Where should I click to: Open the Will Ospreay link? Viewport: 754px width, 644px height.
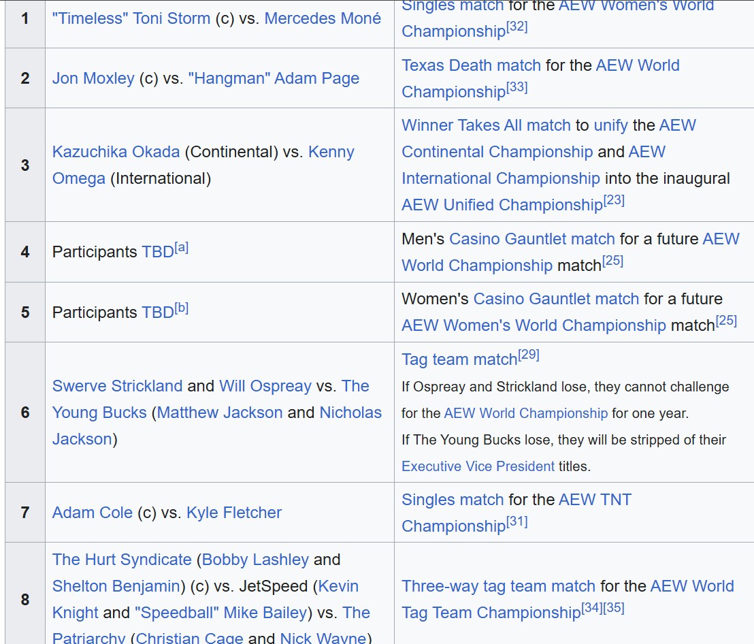[265, 386]
